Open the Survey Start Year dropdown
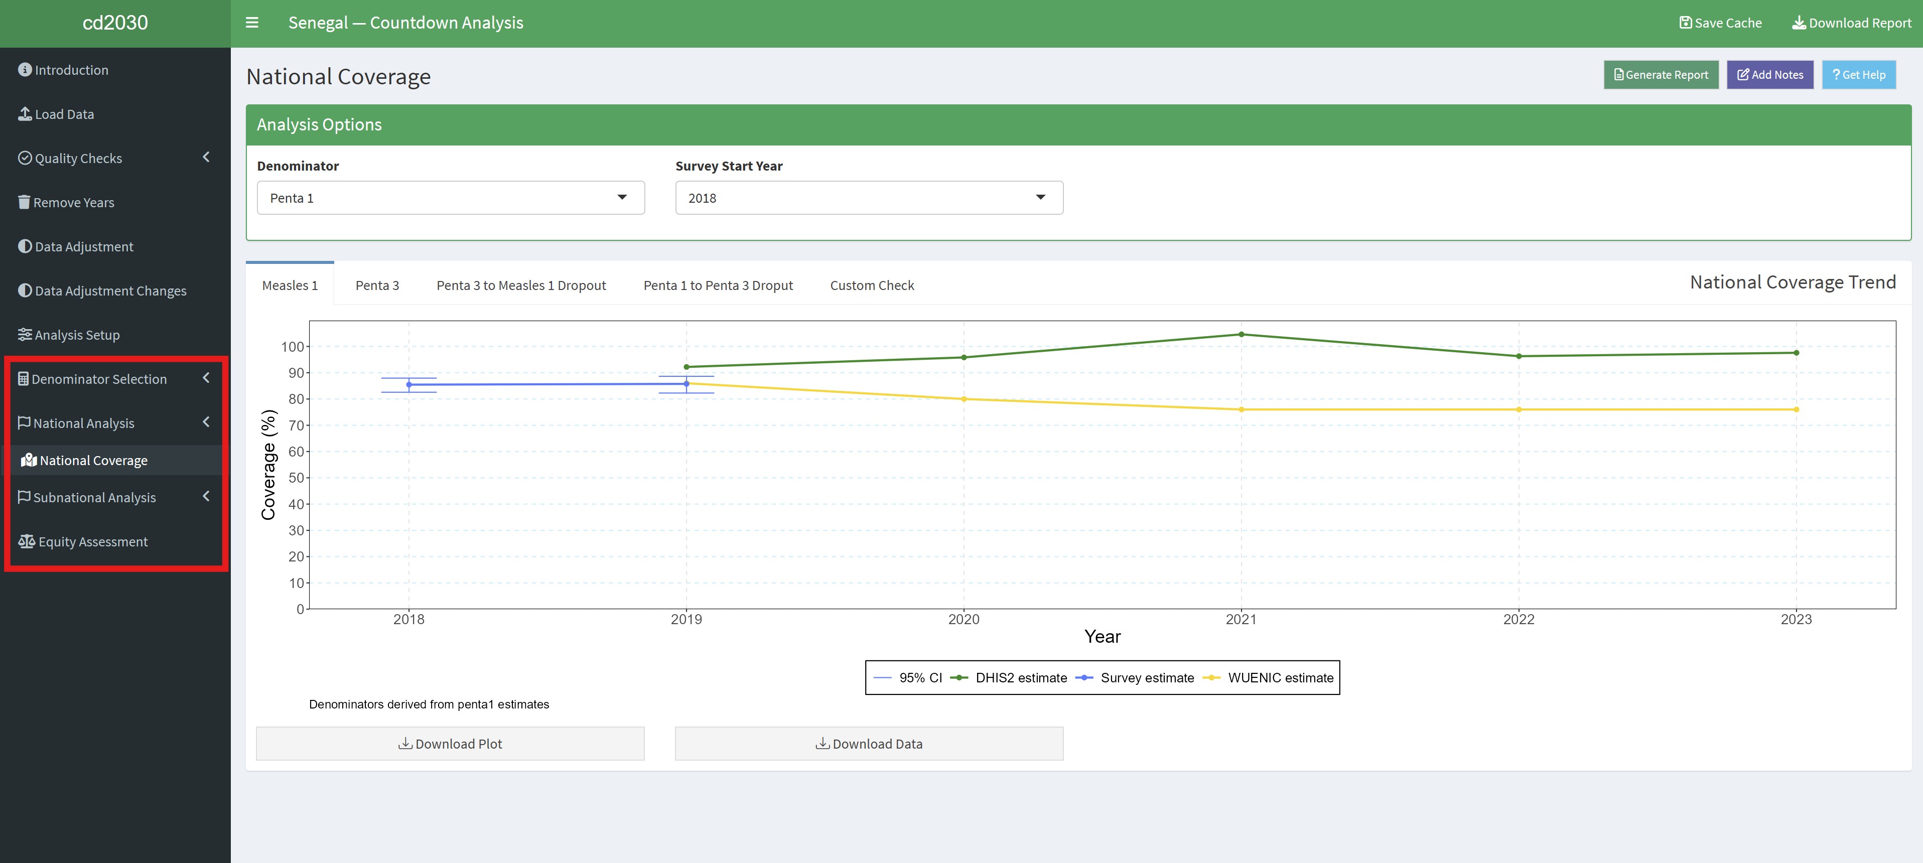This screenshot has height=863, width=1923. click(x=868, y=197)
